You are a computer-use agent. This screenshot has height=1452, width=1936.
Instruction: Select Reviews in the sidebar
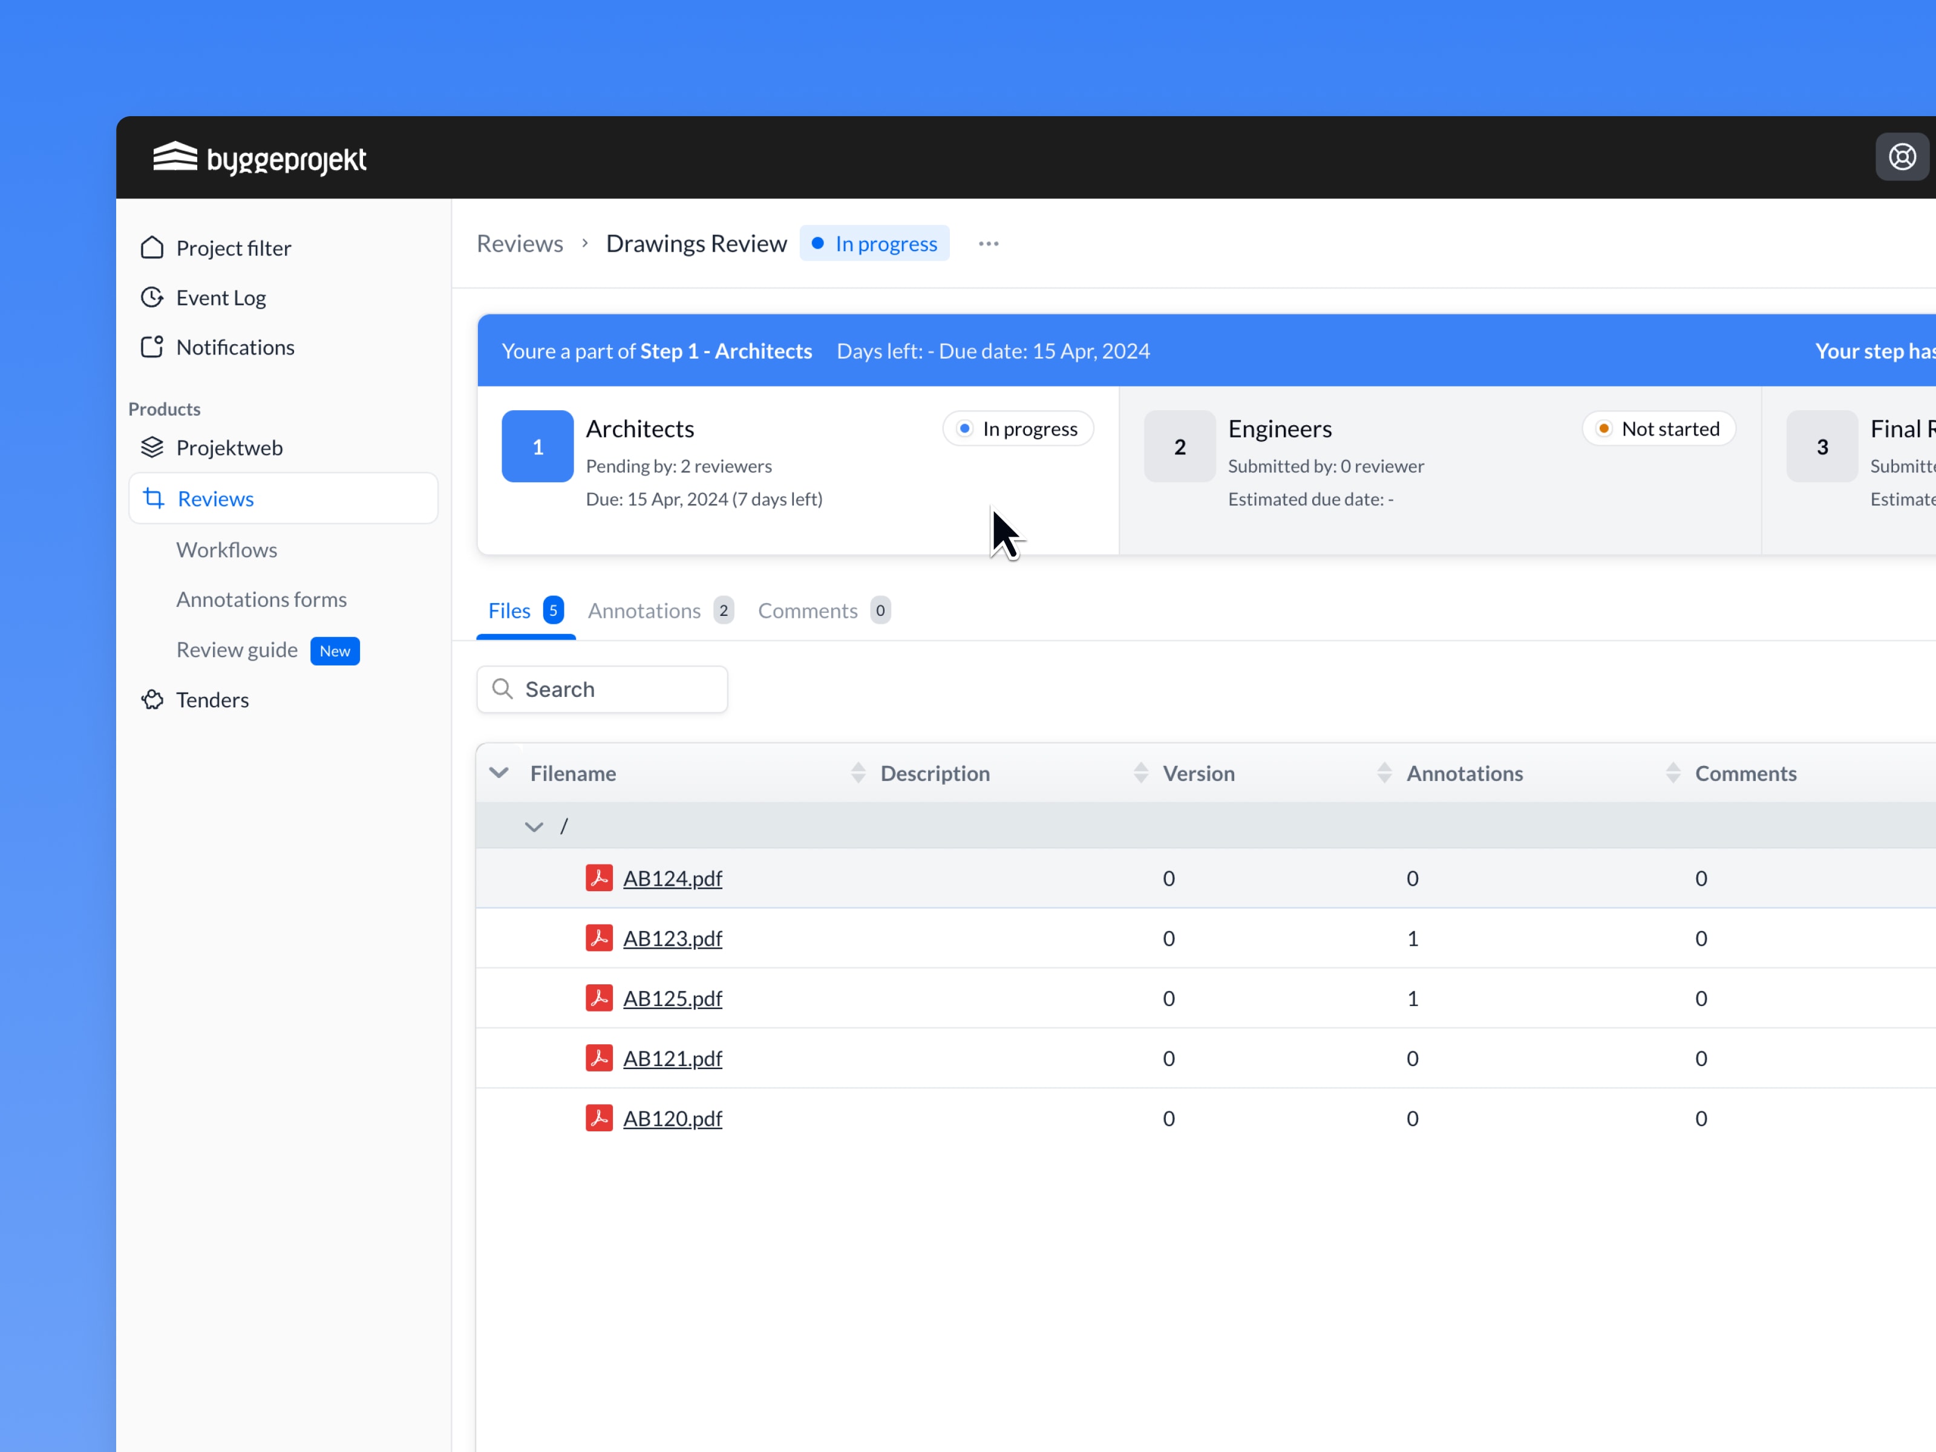coord(215,498)
